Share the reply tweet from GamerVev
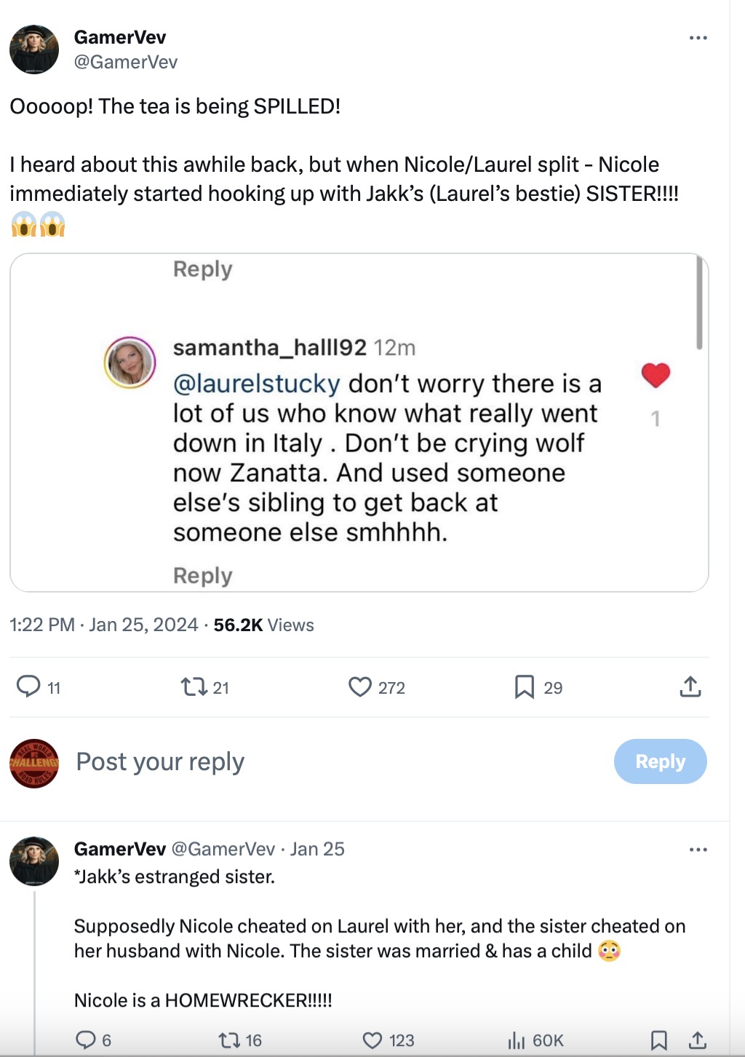This screenshot has width=745, height=1057. pyautogui.click(x=697, y=1040)
